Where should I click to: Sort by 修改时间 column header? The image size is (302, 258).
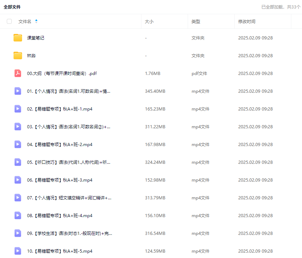[x=246, y=21]
